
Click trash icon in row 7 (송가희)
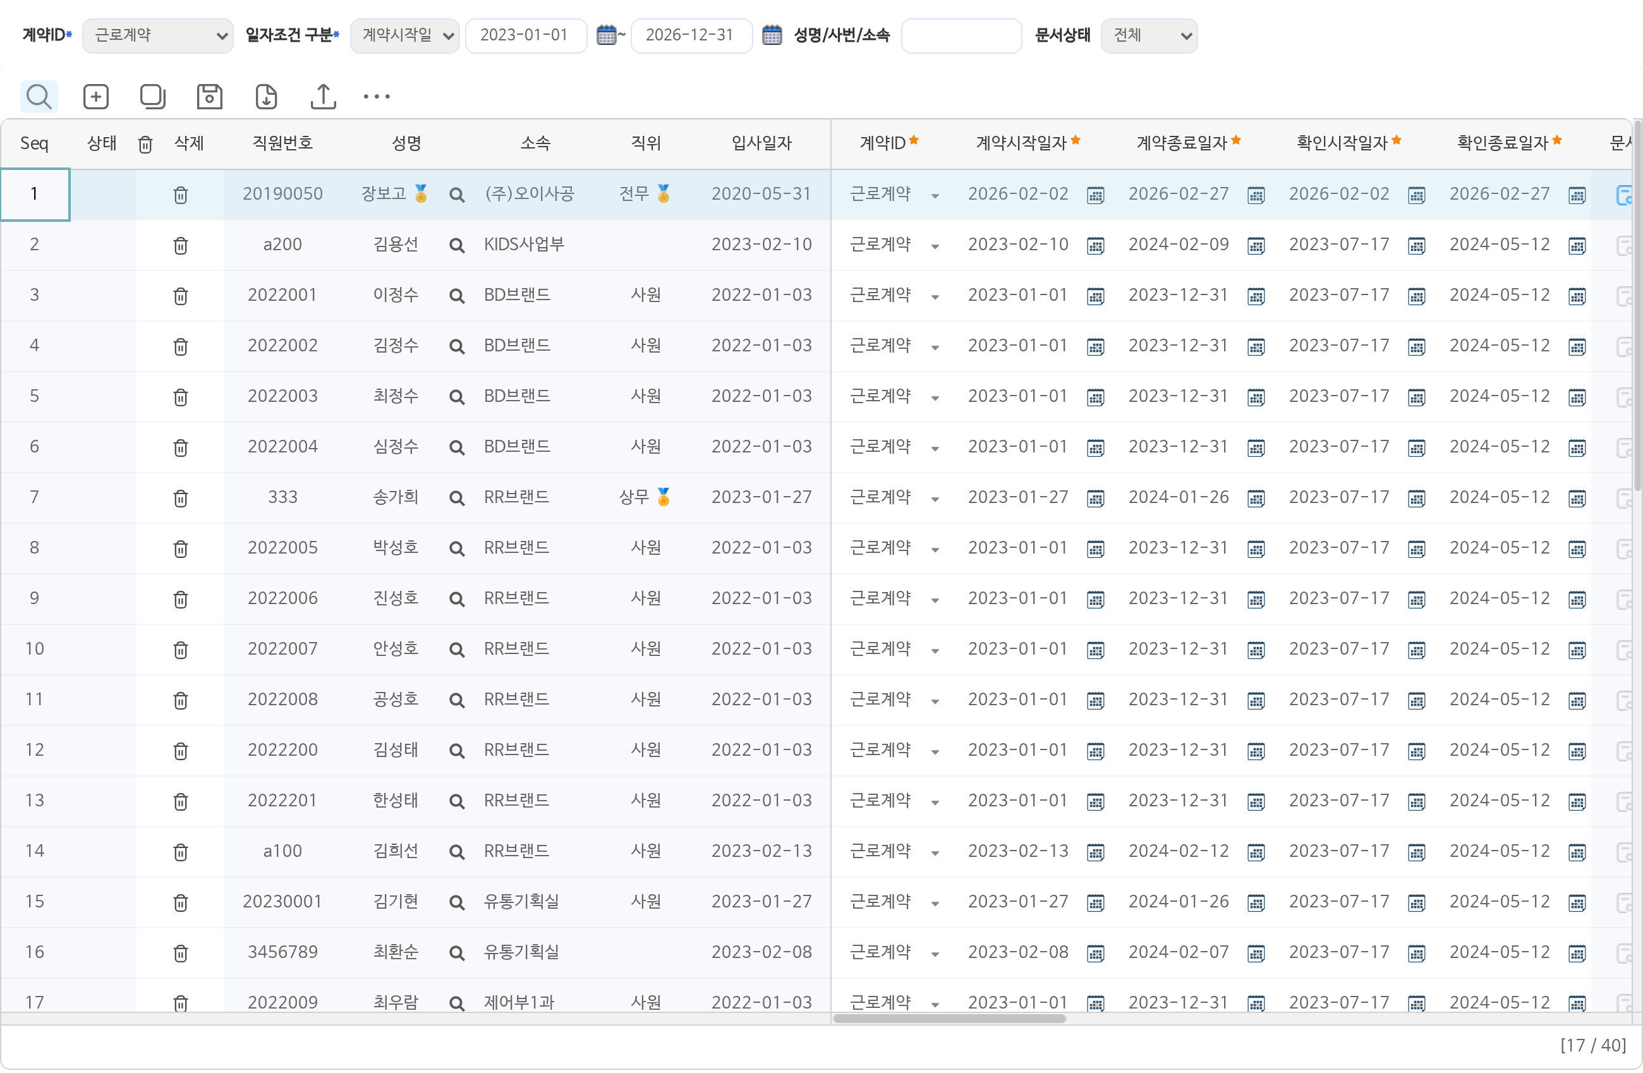coord(181,498)
